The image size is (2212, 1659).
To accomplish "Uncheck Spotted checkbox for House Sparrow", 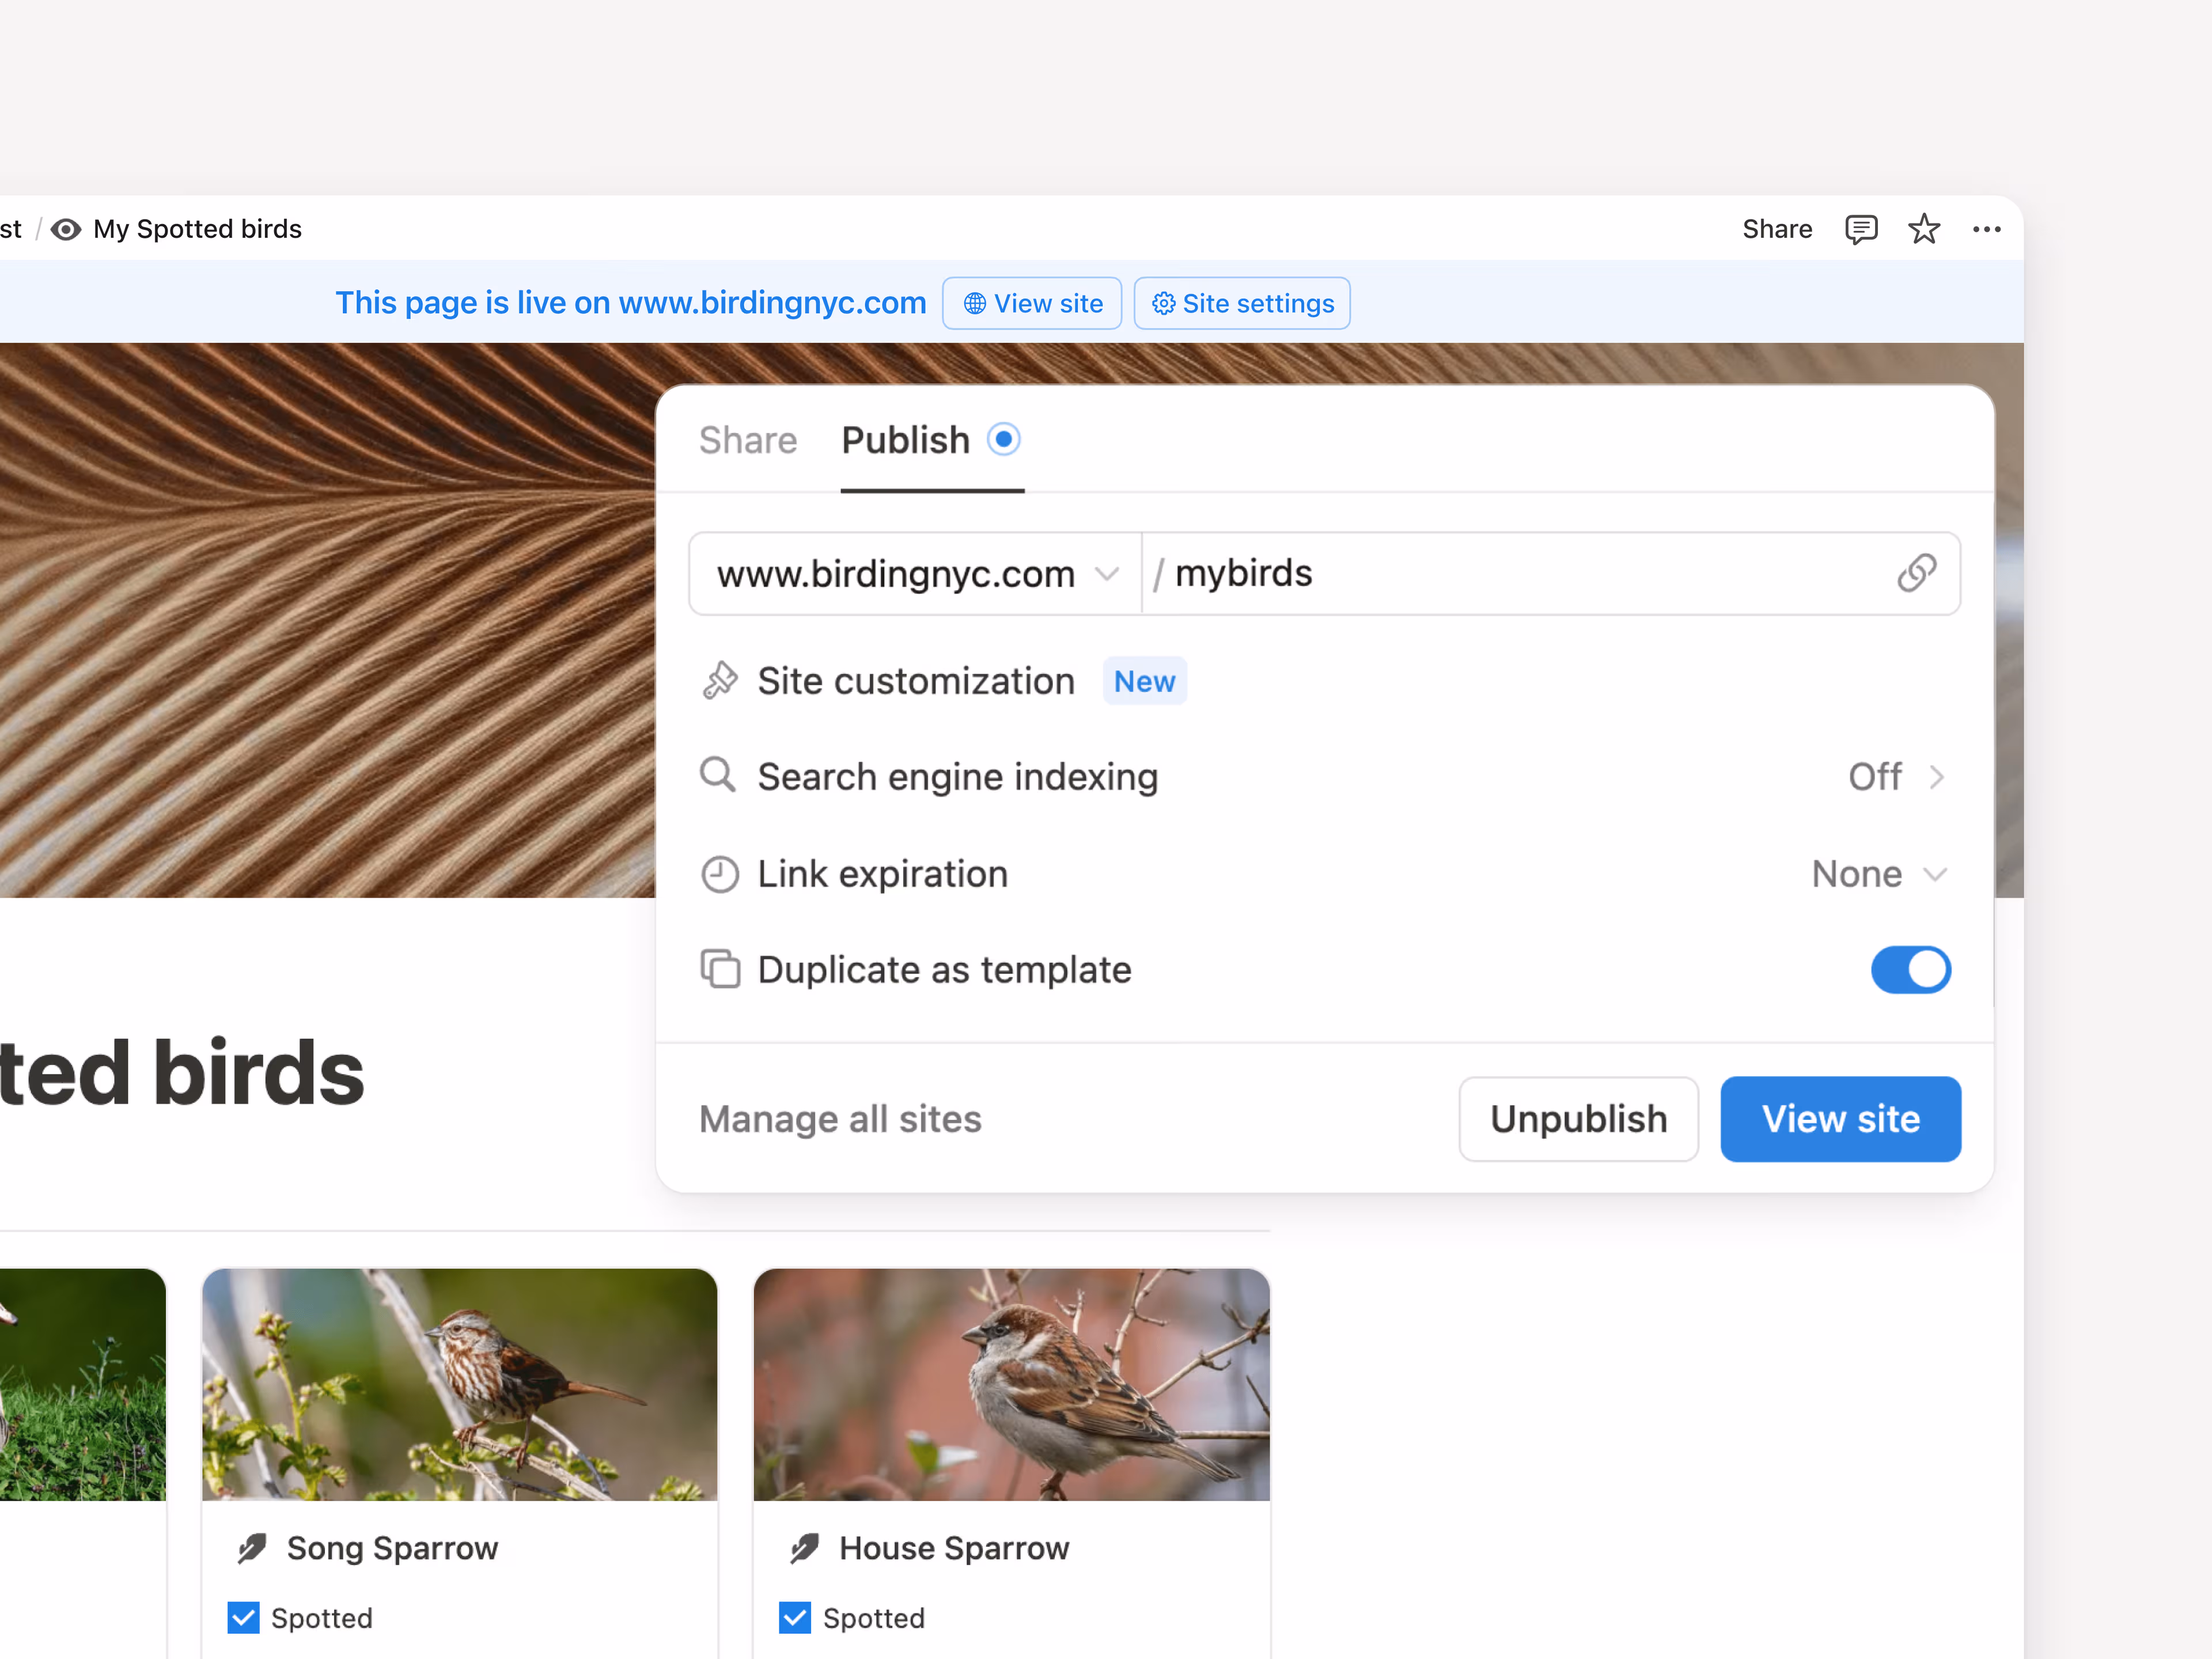I will click(795, 1617).
